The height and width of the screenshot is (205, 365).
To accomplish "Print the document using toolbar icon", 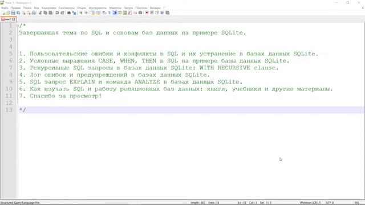I will [x=34, y=13].
